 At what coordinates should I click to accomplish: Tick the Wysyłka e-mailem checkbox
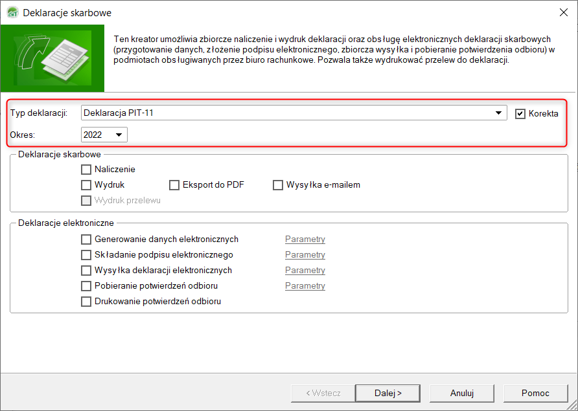277,185
